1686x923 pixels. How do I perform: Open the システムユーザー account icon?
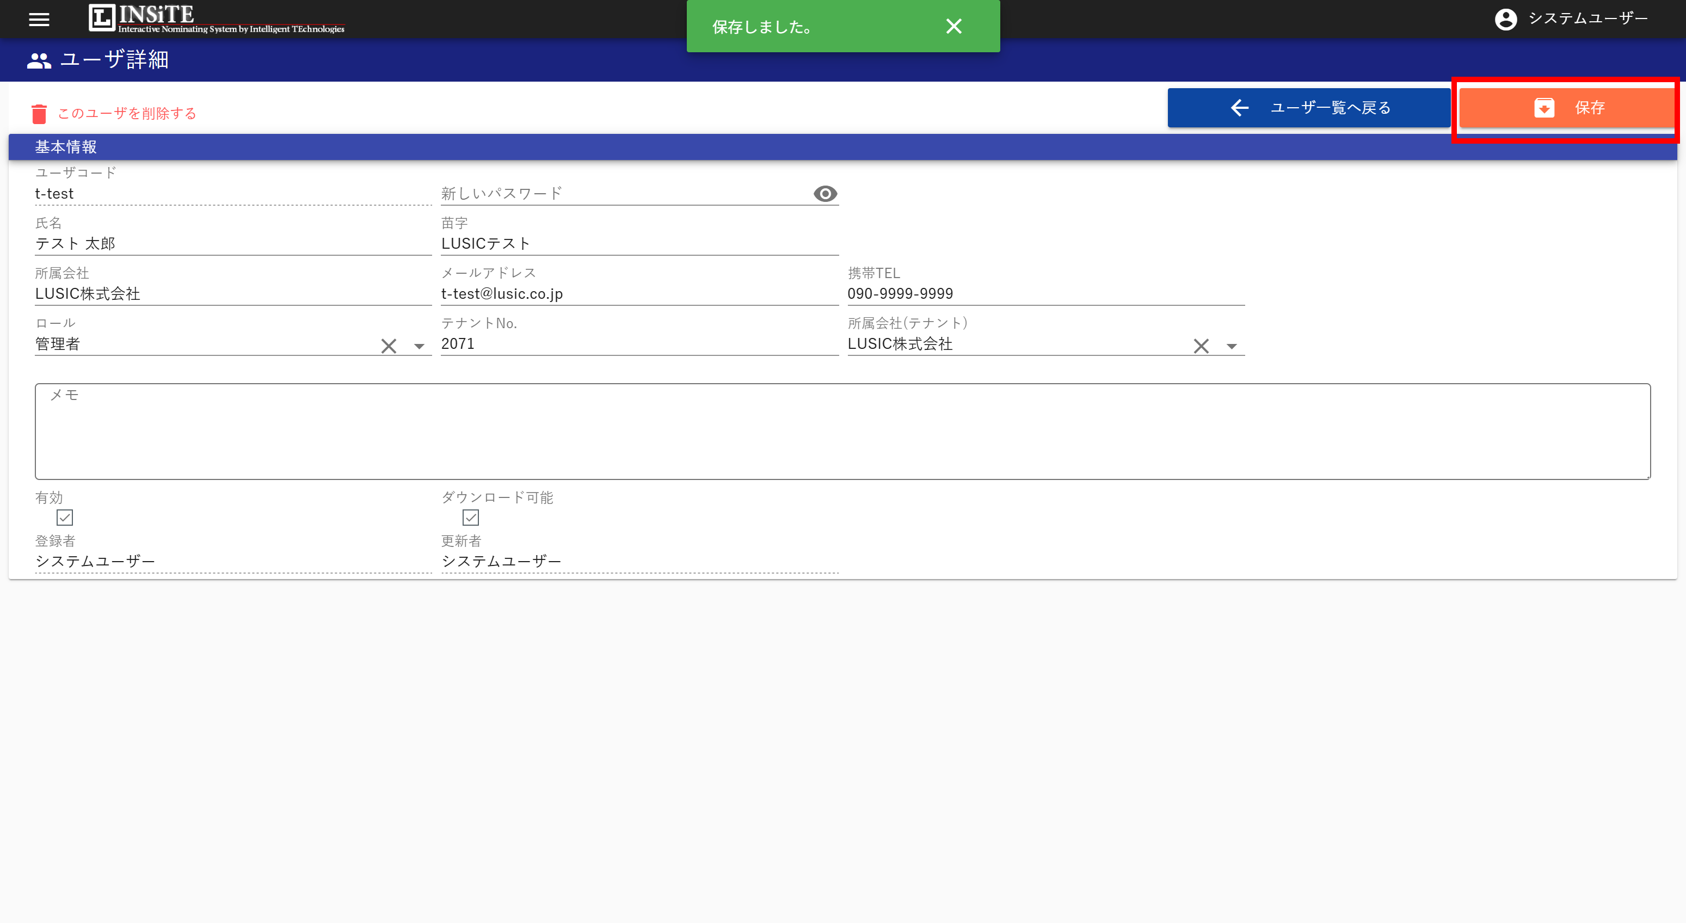pos(1506,20)
